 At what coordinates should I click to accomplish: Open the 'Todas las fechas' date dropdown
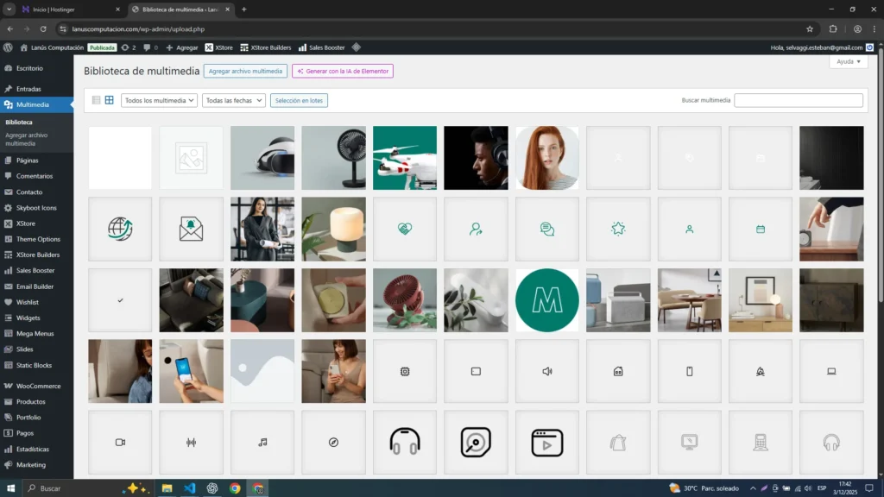(233, 100)
